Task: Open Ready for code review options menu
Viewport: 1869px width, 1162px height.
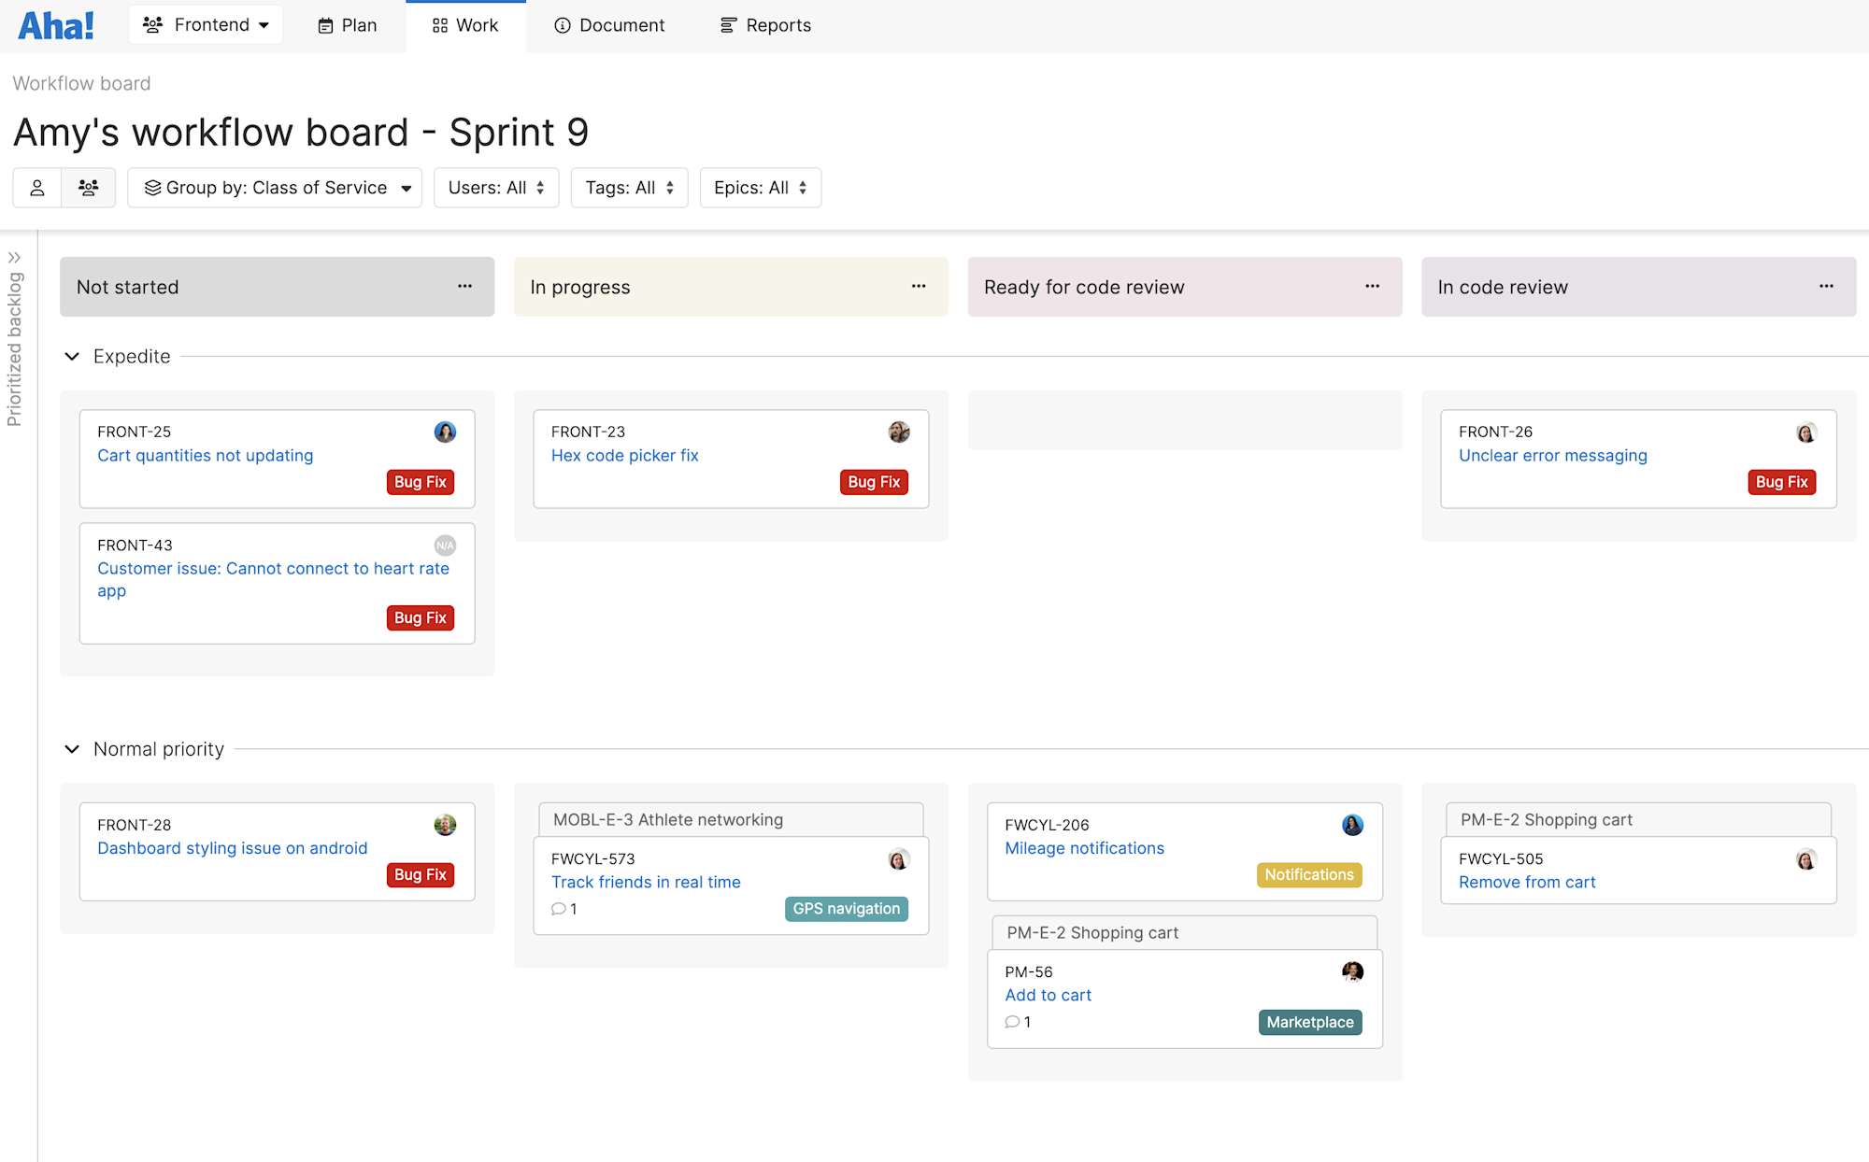Action: pyautogui.click(x=1372, y=287)
